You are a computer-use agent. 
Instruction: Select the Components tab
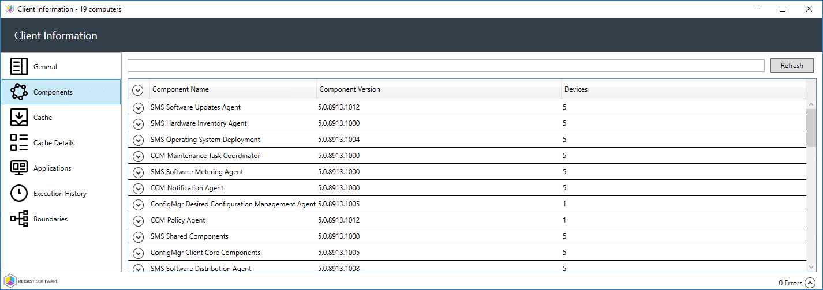[x=61, y=92]
